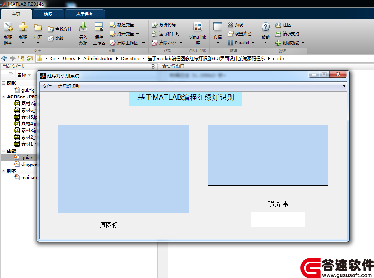Expand the Clear Workspace dropdown arrow
Image resolution: width=374 pixels, height=278 pixels.
143,43
